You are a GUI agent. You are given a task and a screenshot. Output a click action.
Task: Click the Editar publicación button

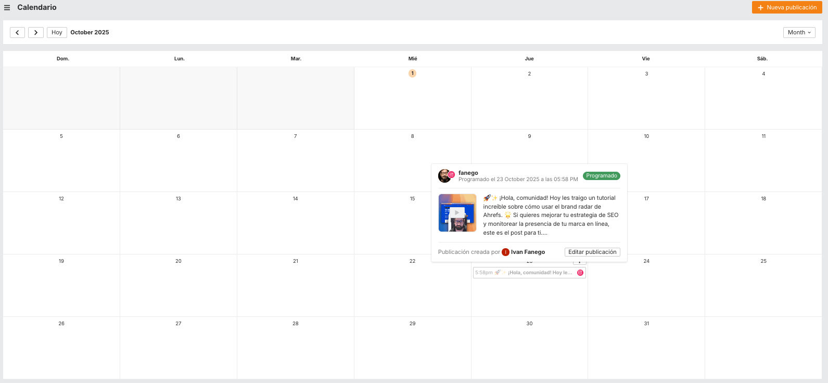[592, 252]
